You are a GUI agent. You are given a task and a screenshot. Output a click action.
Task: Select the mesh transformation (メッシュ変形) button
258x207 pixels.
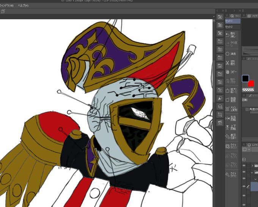(231, 109)
